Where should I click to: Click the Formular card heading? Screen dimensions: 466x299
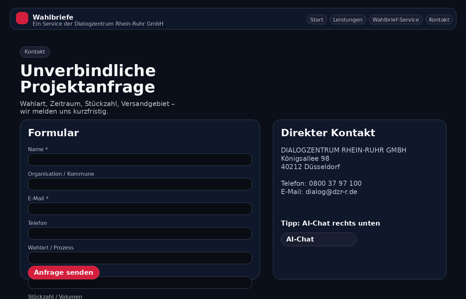point(53,133)
